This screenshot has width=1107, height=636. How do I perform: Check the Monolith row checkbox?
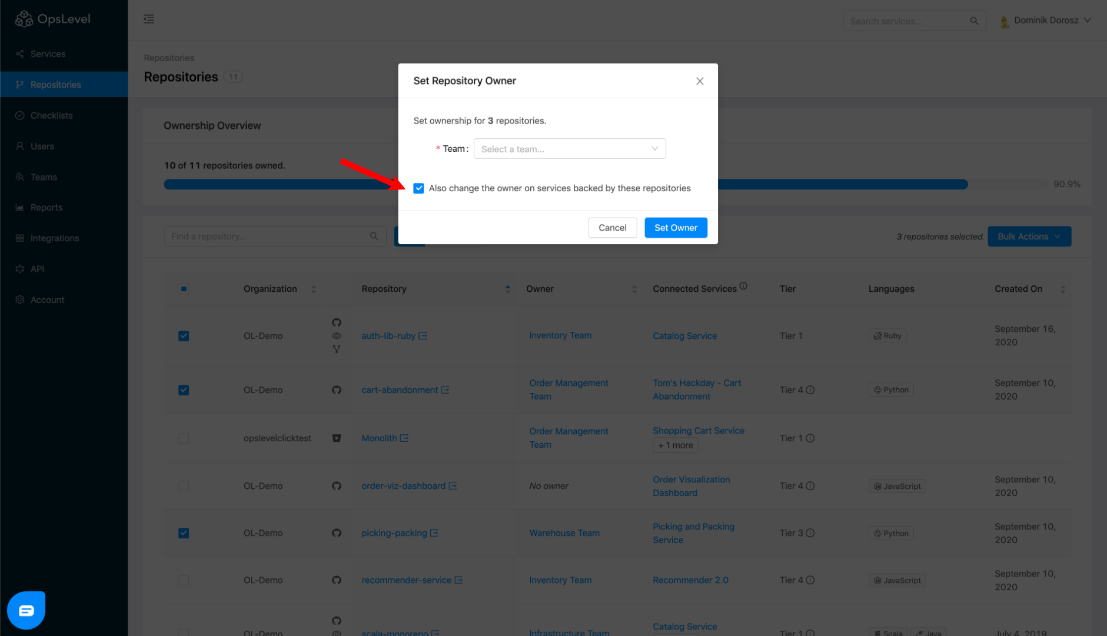coord(184,438)
